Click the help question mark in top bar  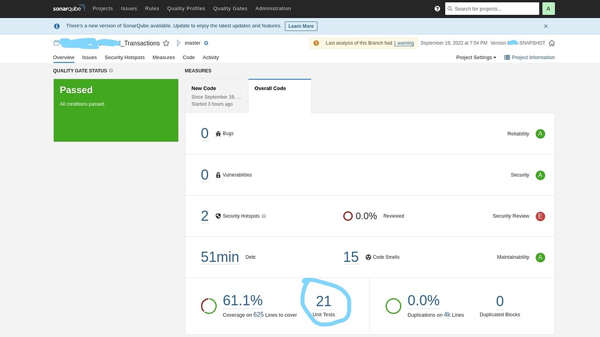(437, 8)
